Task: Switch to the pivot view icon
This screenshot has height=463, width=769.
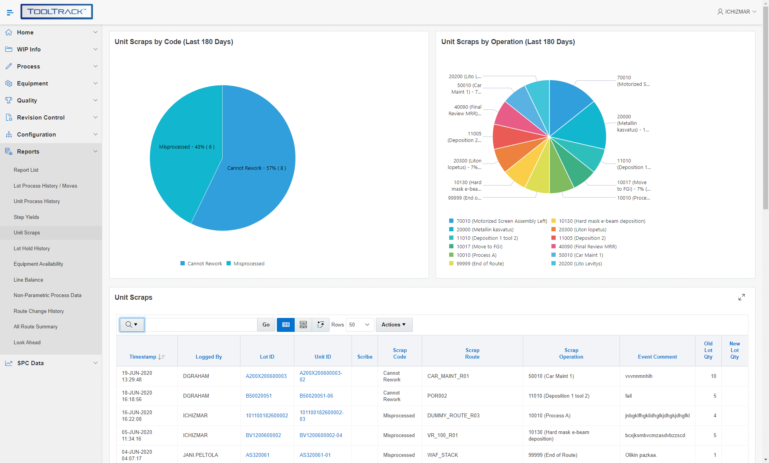Action: [321, 325]
